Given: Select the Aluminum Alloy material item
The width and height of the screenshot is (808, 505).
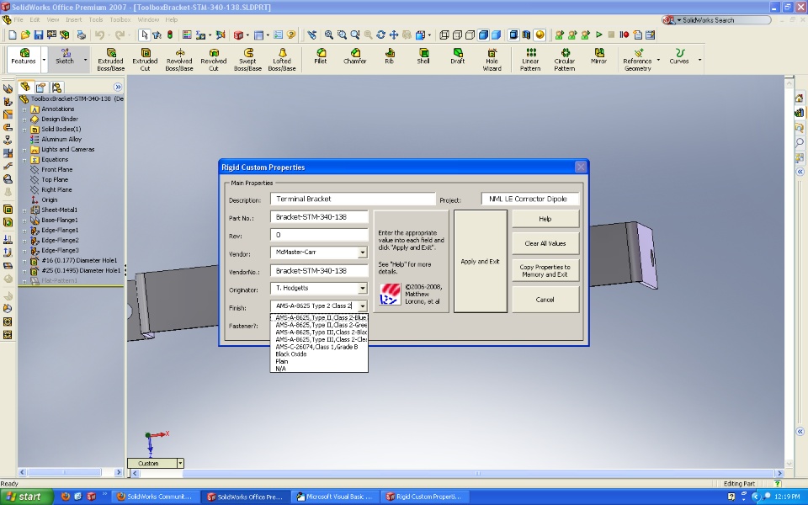Looking at the screenshot, I should (61, 139).
